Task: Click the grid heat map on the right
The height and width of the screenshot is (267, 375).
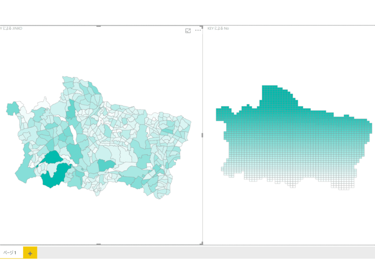Action: 294,138
